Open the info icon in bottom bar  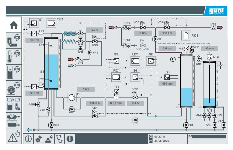[x=29, y=139]
